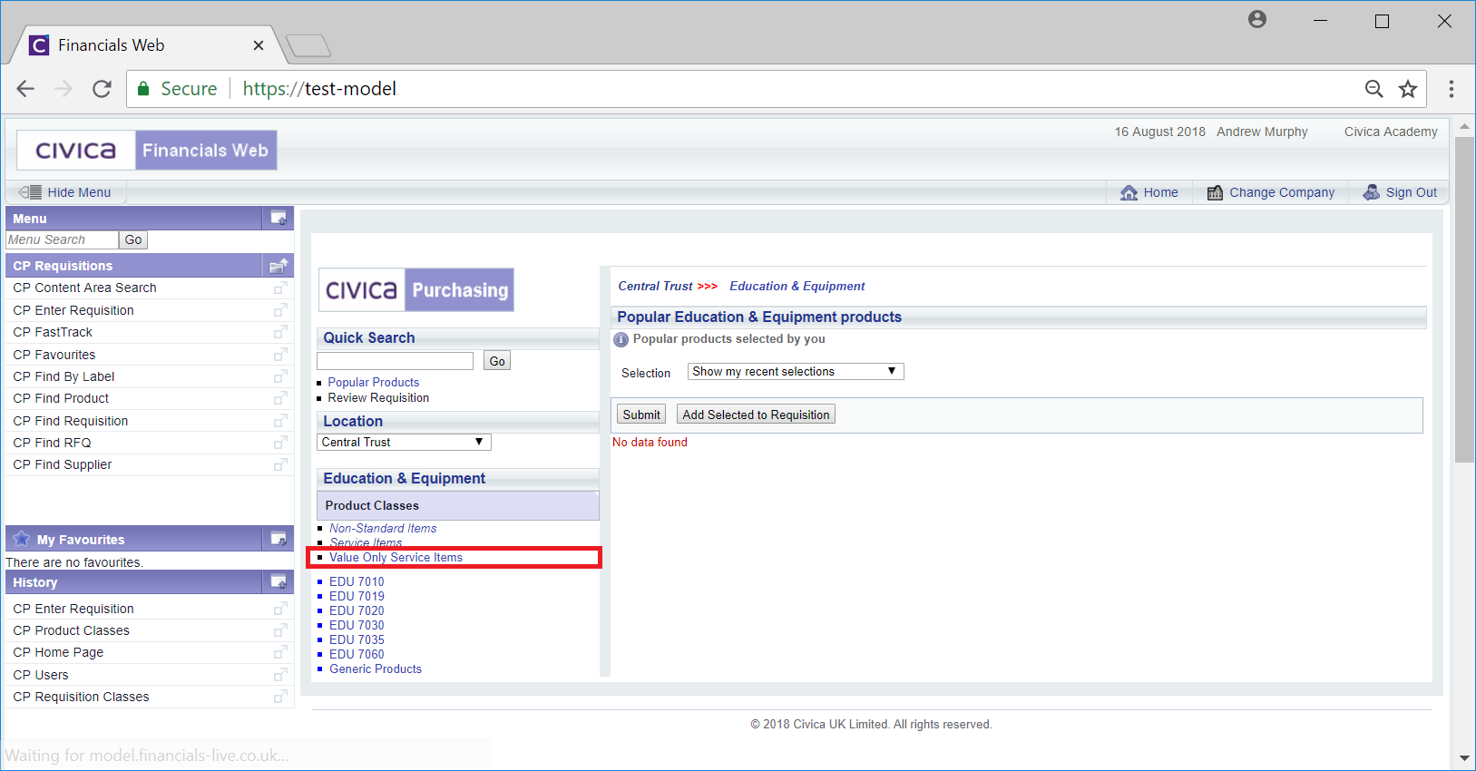Open History CP Enter Requisition entry

tap(73, 609)
